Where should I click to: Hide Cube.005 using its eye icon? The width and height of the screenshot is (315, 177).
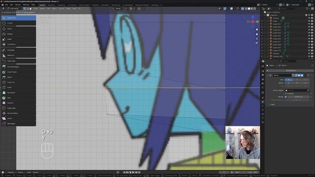(309, 36)
